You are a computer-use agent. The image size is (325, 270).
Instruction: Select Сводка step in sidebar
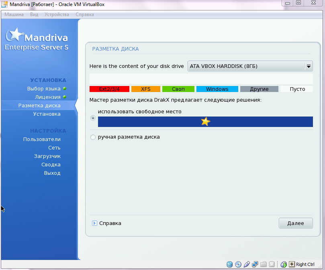[x=51, y=164]
